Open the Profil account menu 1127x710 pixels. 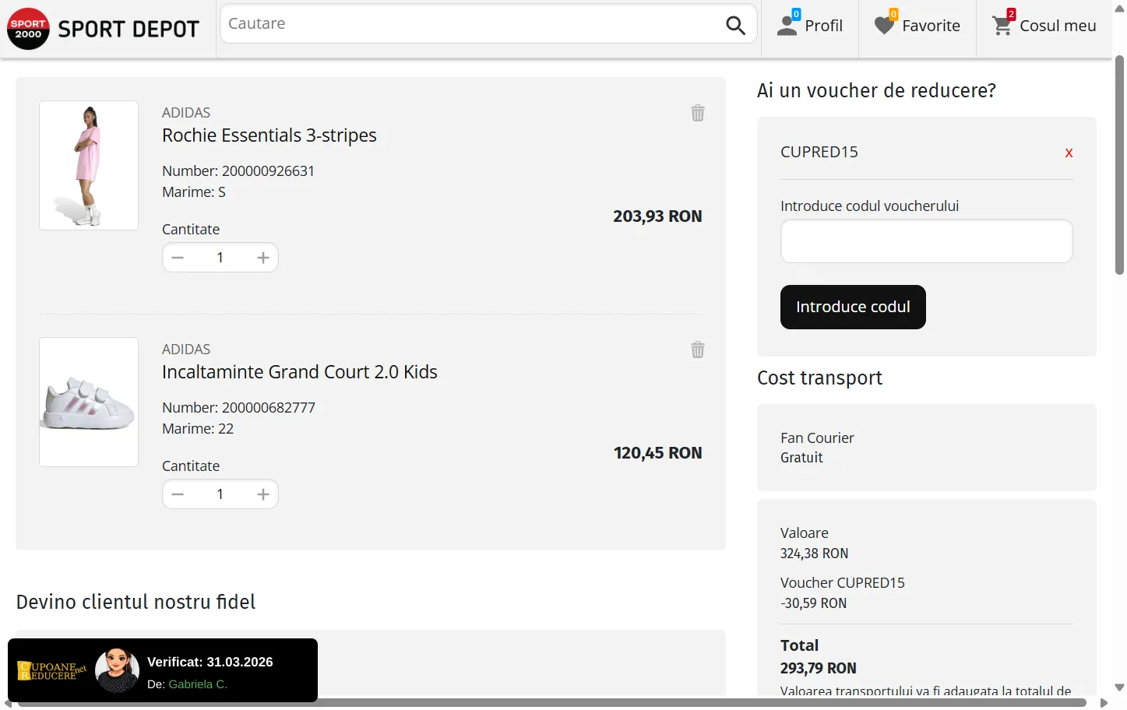point(810,26)
